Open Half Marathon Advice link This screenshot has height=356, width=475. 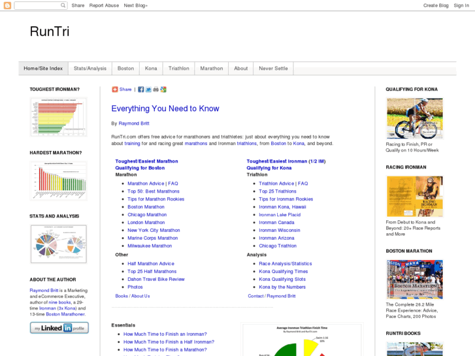click(151, 264)
